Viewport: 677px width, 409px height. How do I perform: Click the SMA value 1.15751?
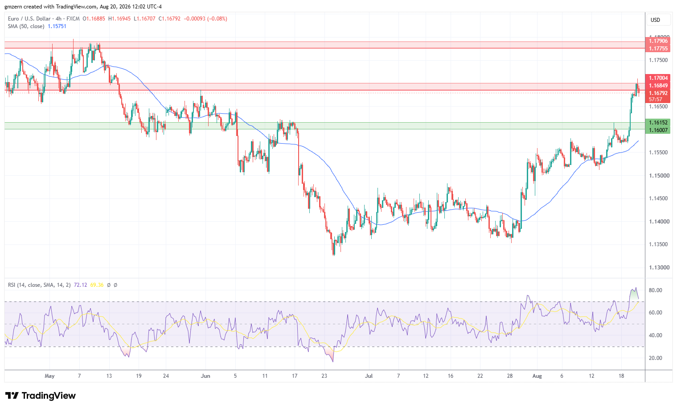pos(57,26)
